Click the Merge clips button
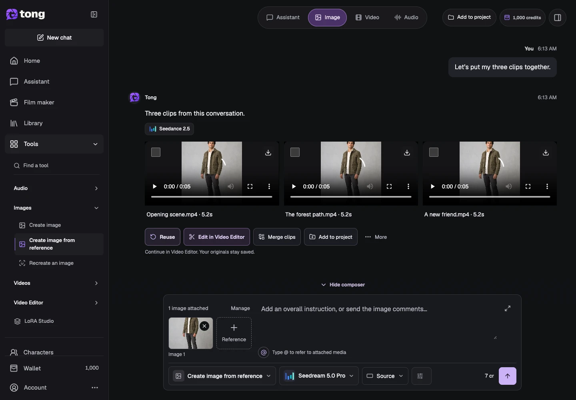Screen dimensions: 576x400 click(277, 237)
